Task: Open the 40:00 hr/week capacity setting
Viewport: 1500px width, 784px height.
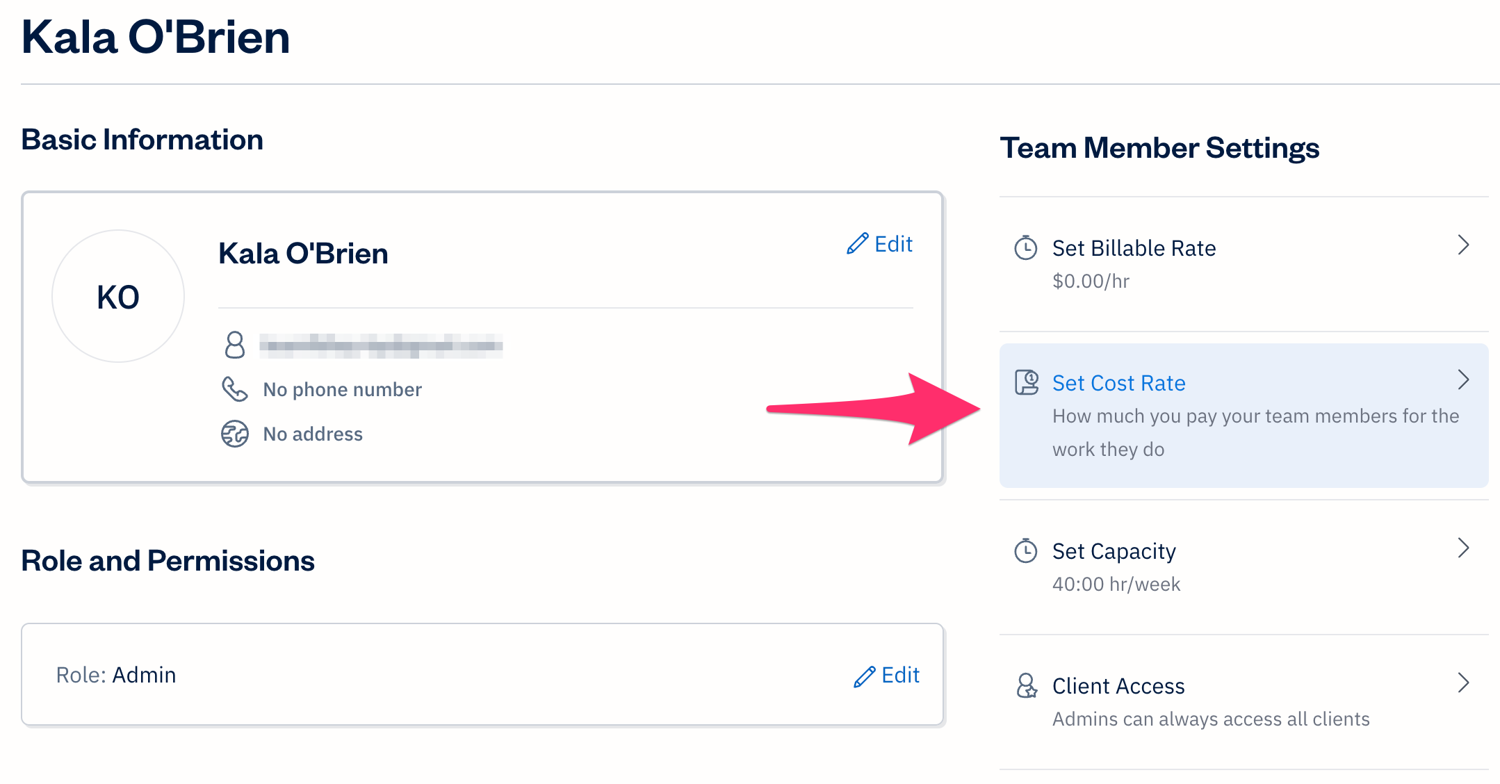Action: [1116, 584]
